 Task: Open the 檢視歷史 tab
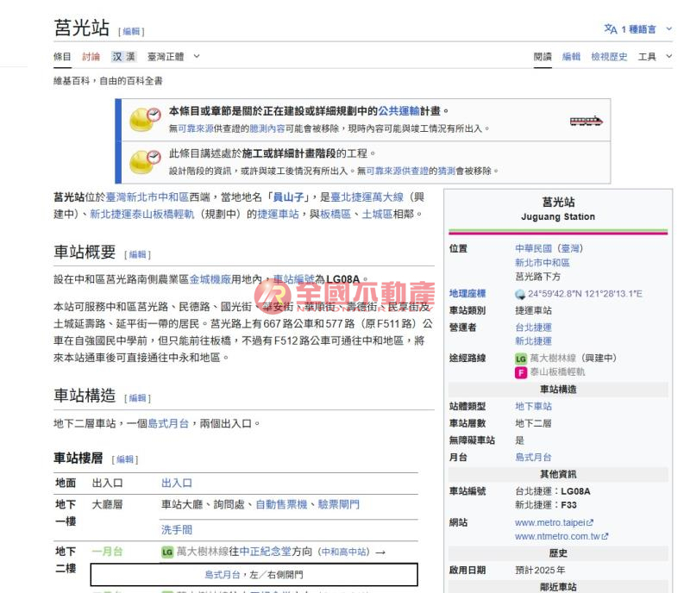[x=609, y=57]
